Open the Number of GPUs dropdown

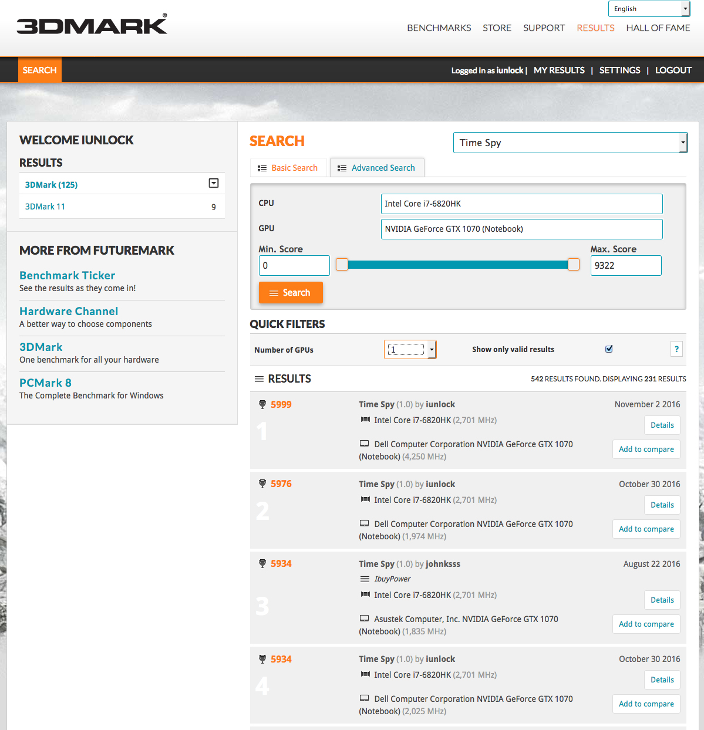[410, 350]
